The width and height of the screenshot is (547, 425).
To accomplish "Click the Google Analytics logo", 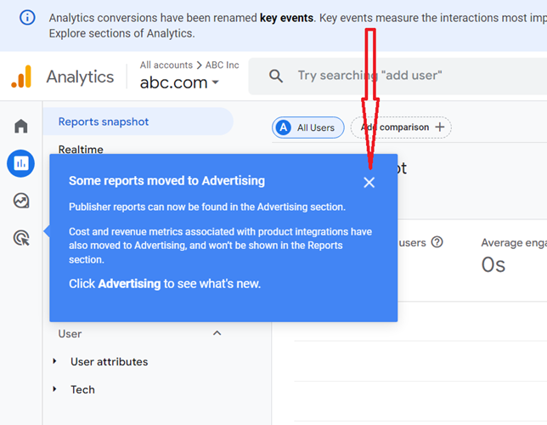I will tap(21, 76).
